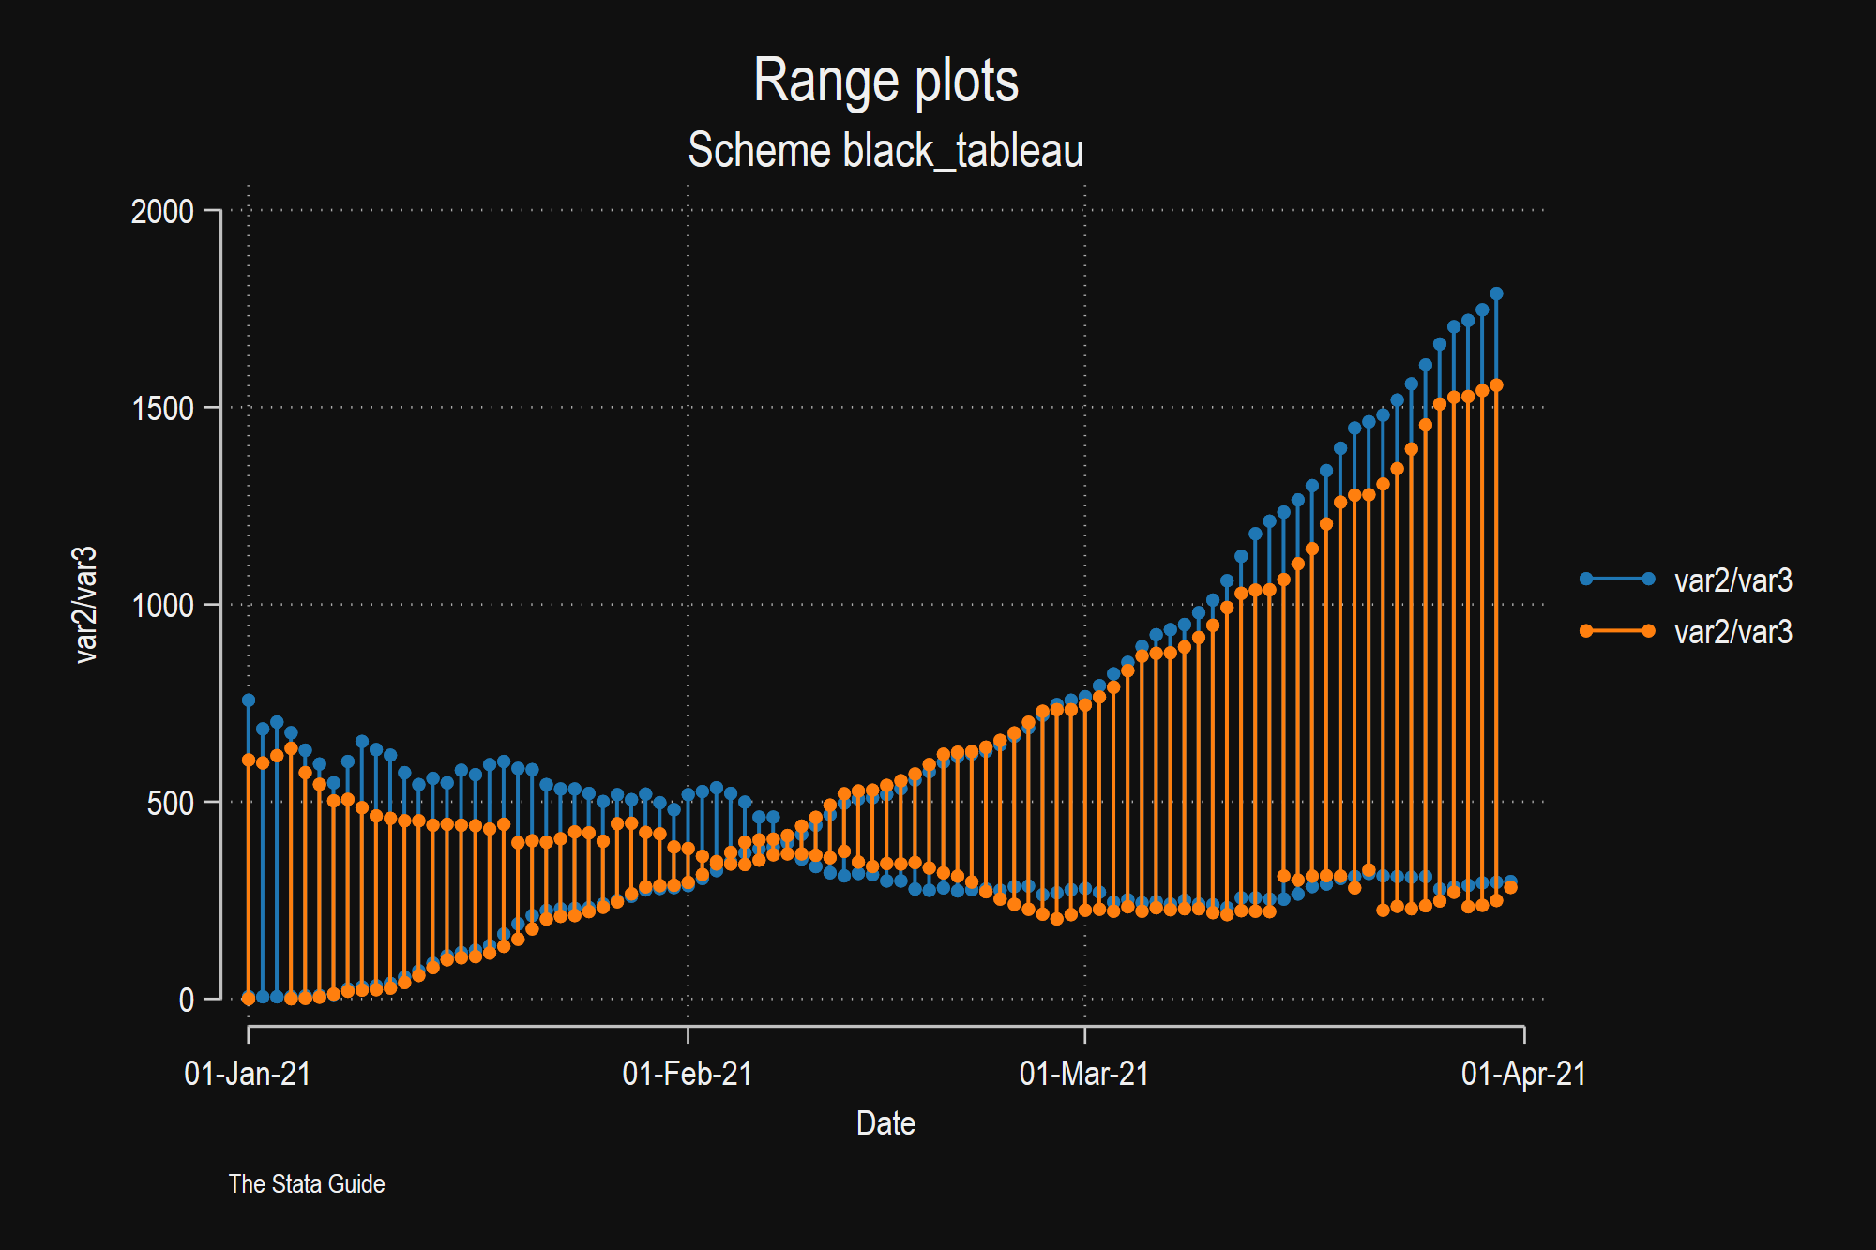
Task: Click the 1000 y-axis tick label
Action: pyautogui.click(x=162, y=606)
